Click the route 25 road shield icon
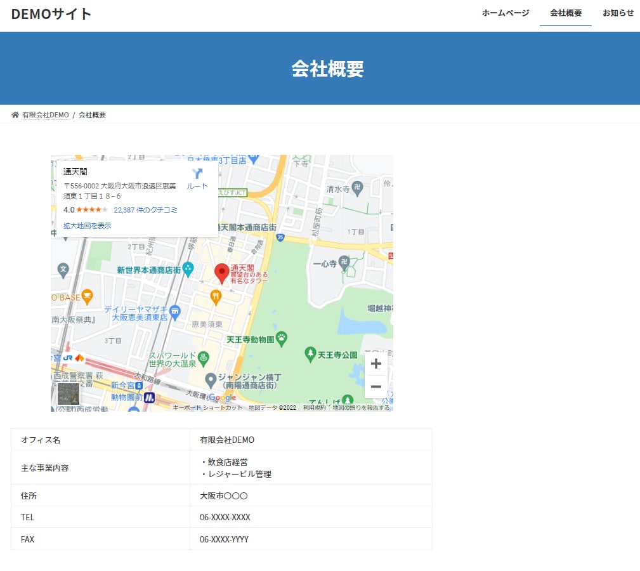 (280, 237)
